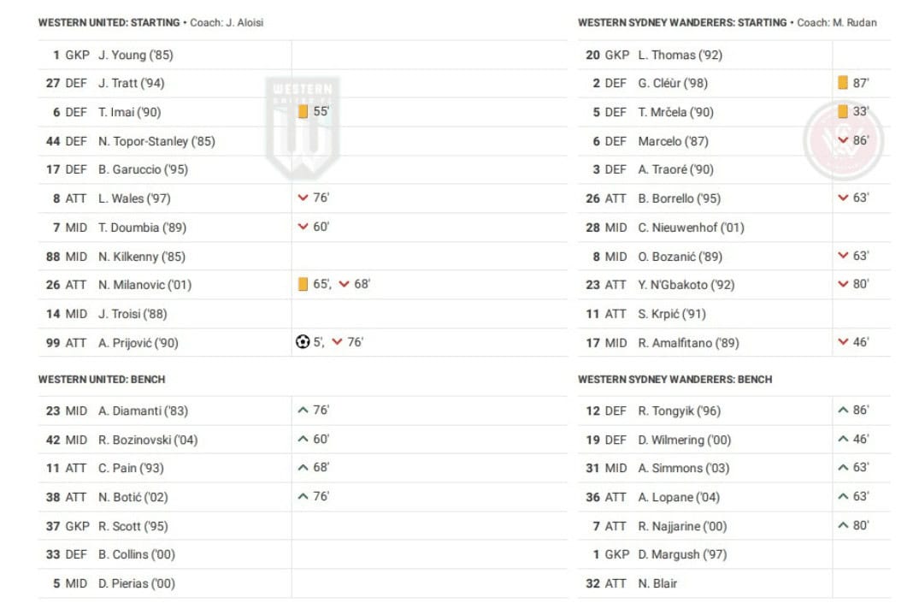
Task: Click the goal ball icon beside A. Prijović
Action: coord(303,342)
